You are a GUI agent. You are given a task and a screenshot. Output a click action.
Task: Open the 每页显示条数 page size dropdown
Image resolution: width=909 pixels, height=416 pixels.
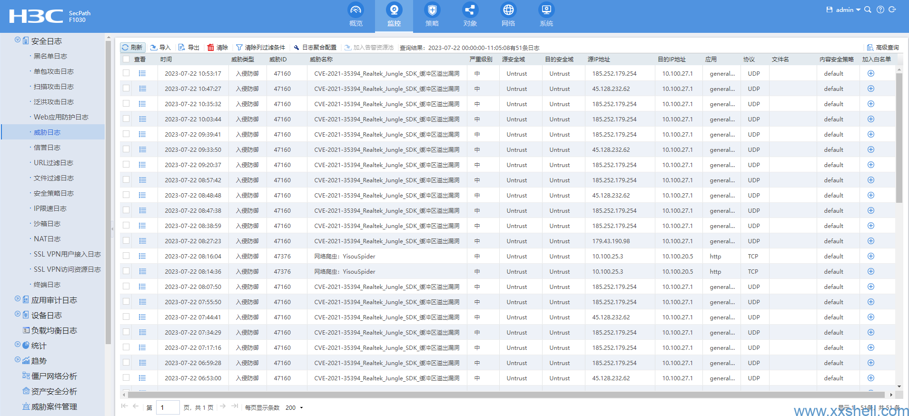(294, 407)
